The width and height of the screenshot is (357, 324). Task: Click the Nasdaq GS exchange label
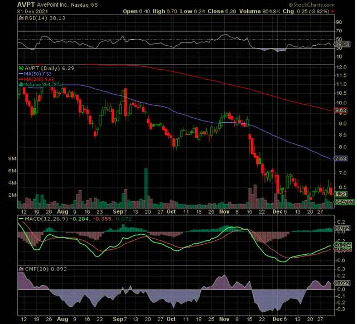click(84, 5)
